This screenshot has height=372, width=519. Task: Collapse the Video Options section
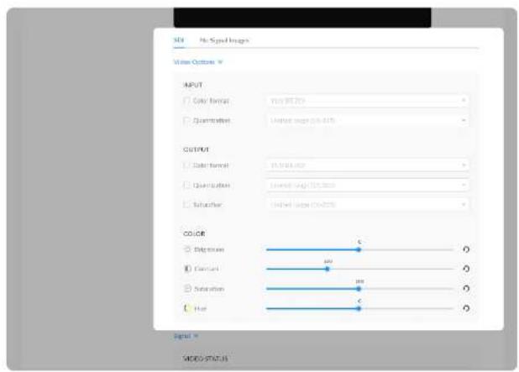[198, 62]
